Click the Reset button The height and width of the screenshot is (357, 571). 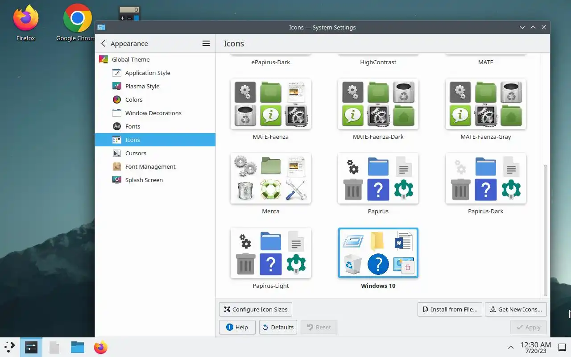pos(319,327)
